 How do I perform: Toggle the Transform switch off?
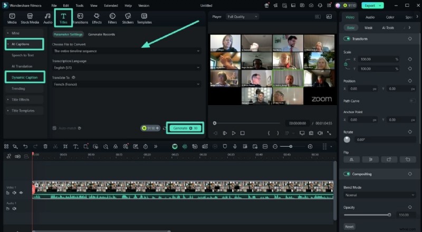pyautogui.click(x=347, y=39)
